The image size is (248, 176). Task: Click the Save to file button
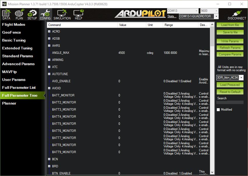click(230, 32)
